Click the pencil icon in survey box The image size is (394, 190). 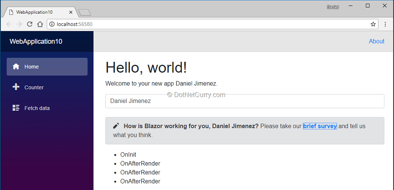click(x=116, y=126)
